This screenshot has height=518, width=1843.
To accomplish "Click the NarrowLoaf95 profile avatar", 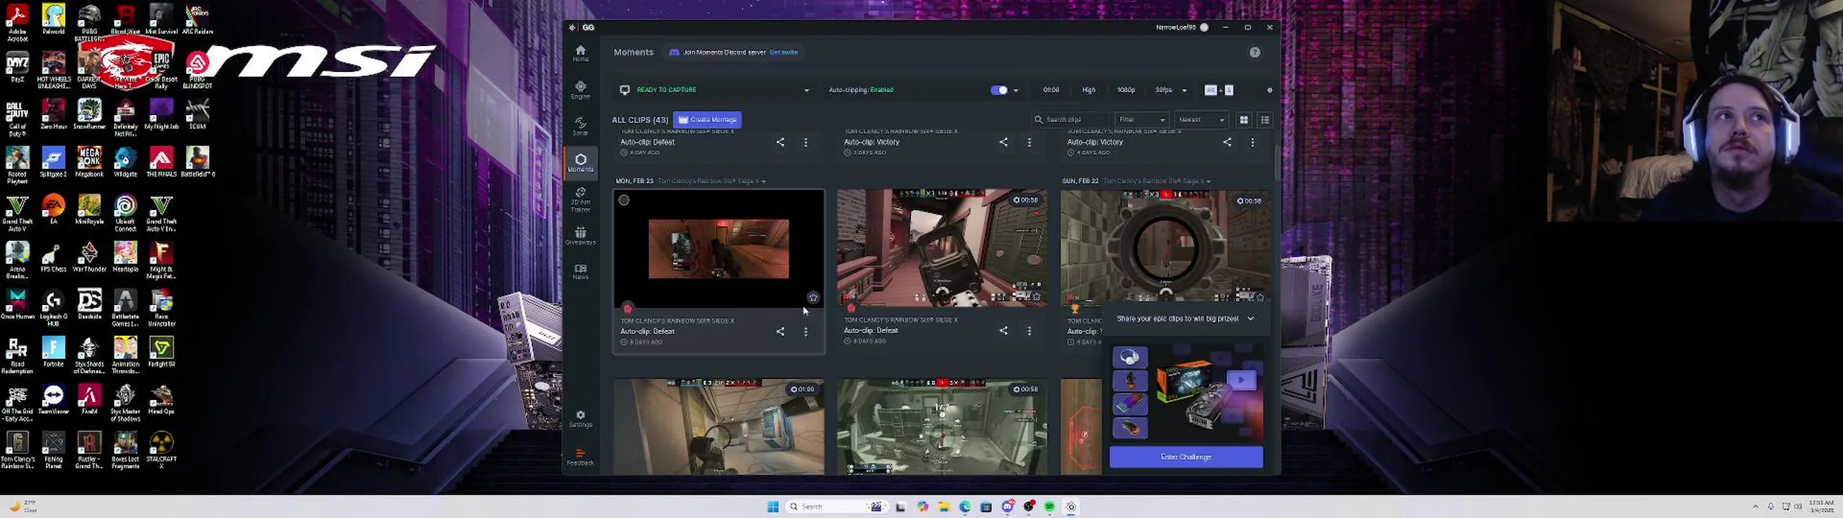I will click(1204, 27).
